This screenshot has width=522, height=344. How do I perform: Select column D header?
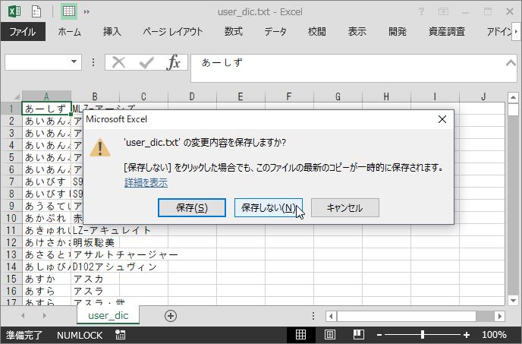click(192, 96)
